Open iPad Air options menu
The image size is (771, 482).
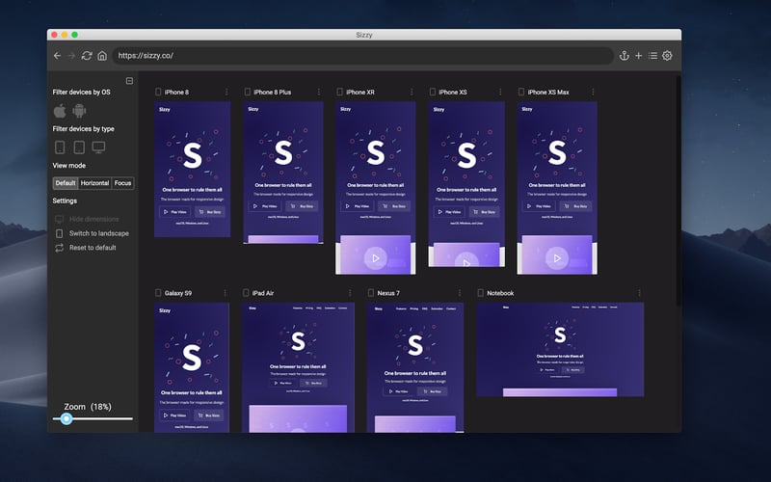click(x=350, y=293)
